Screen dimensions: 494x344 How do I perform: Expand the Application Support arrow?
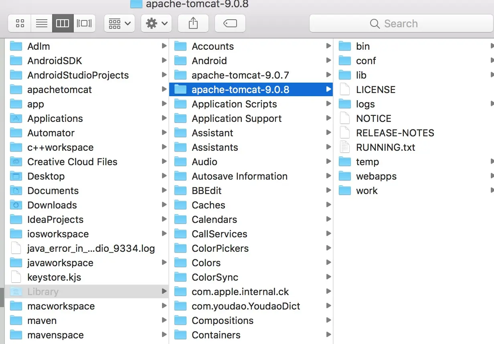tap(328, 118)
